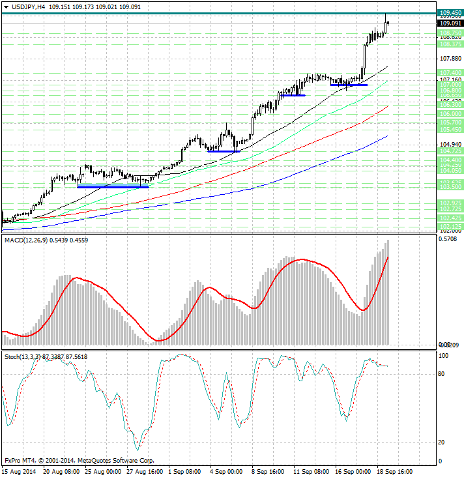Click the green 104.050 level label

[450, 170]
